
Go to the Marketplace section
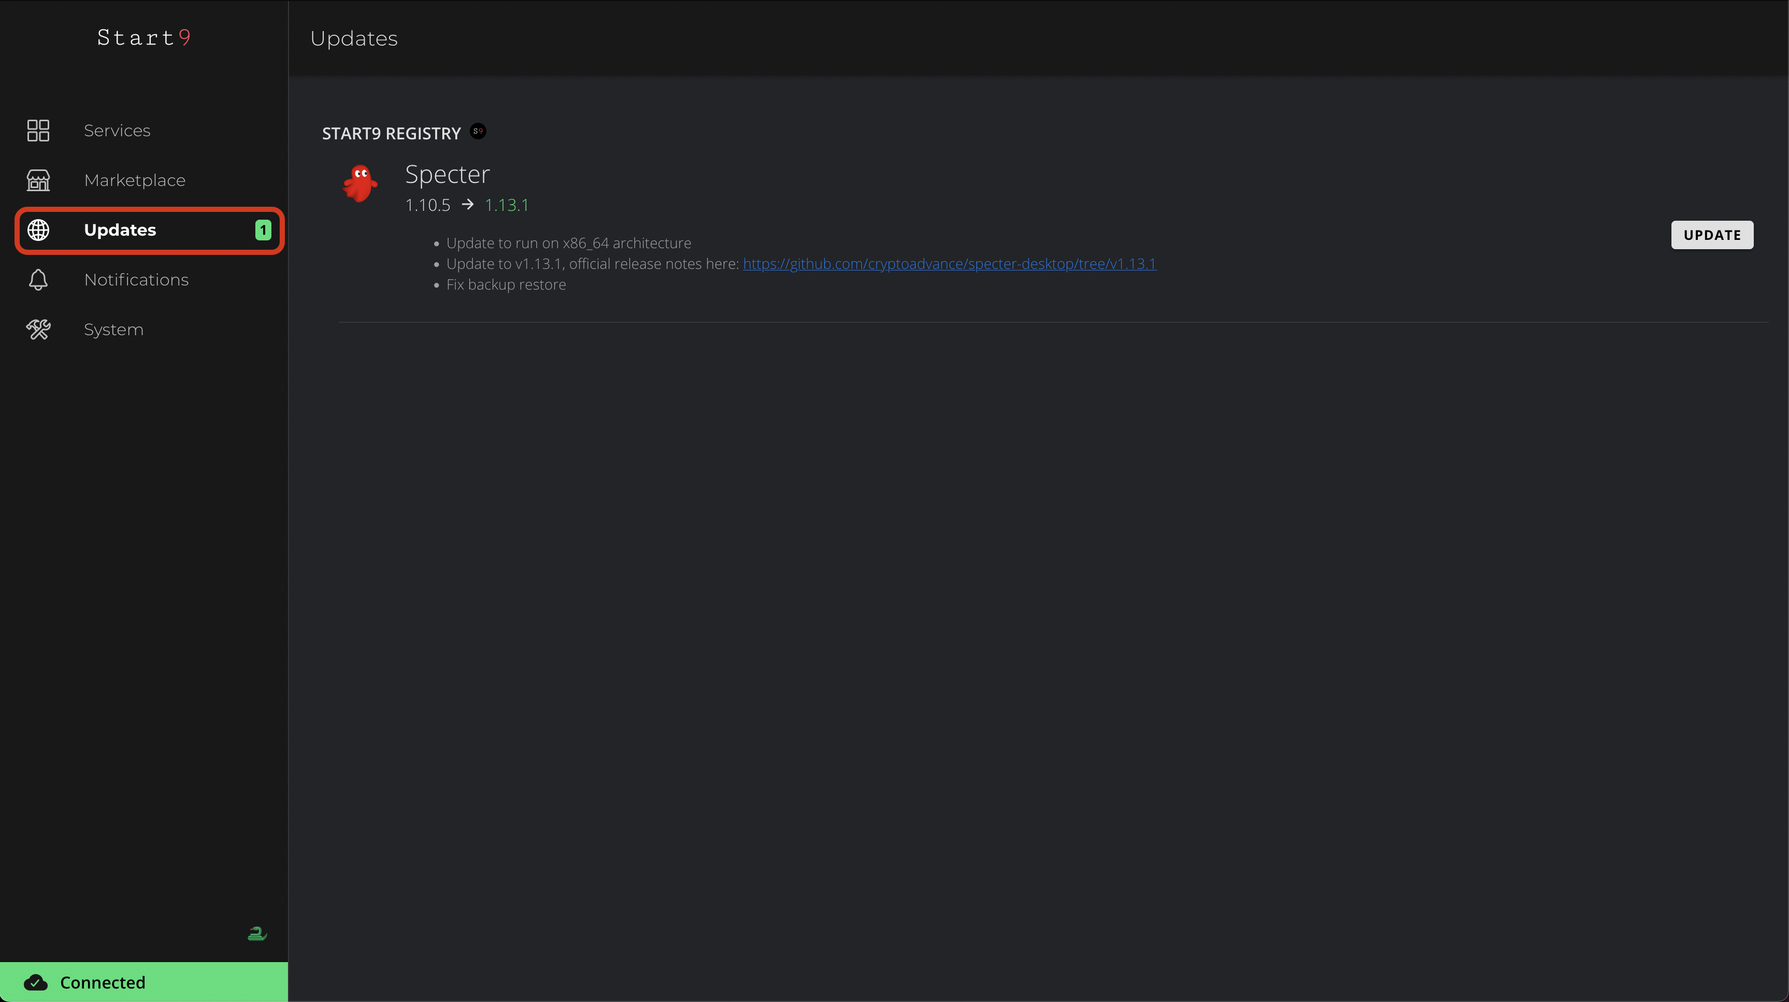[135, 181]
